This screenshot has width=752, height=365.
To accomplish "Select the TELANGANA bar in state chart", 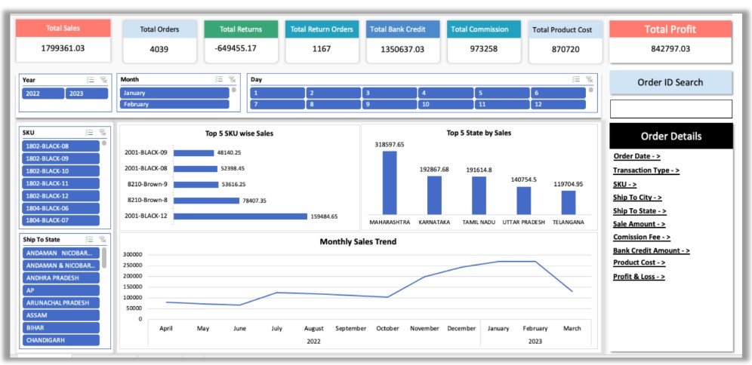I will click(x=569, y=202).
